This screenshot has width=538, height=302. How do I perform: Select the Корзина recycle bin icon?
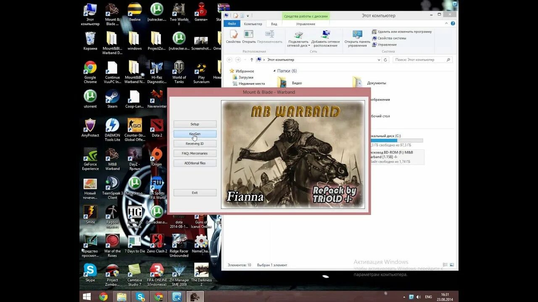90,41
